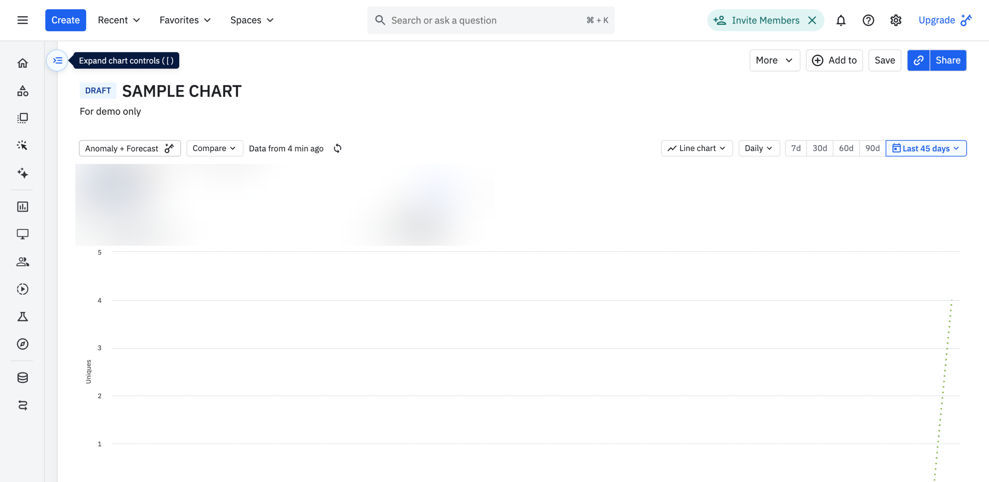Click the Save button
This screenshot has height=482, width=989.
pyautogui.click(x=884, y=60)
